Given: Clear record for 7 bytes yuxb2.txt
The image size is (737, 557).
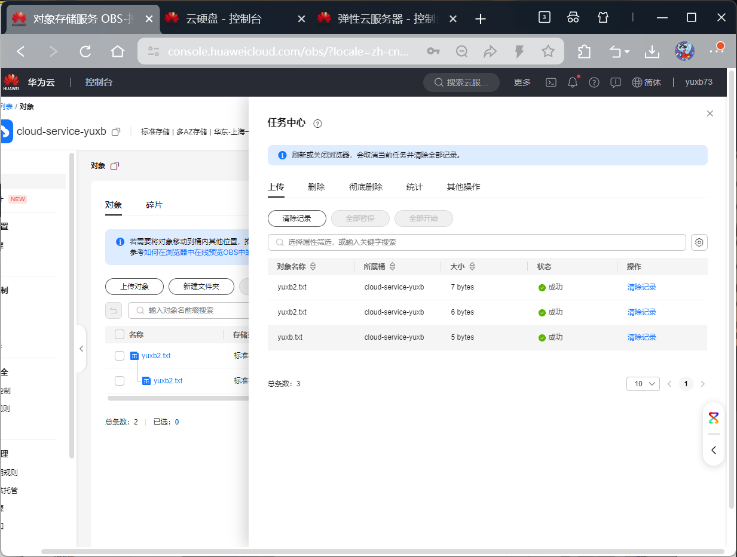Looking at the screenshot, I should [x=641, y=287].
